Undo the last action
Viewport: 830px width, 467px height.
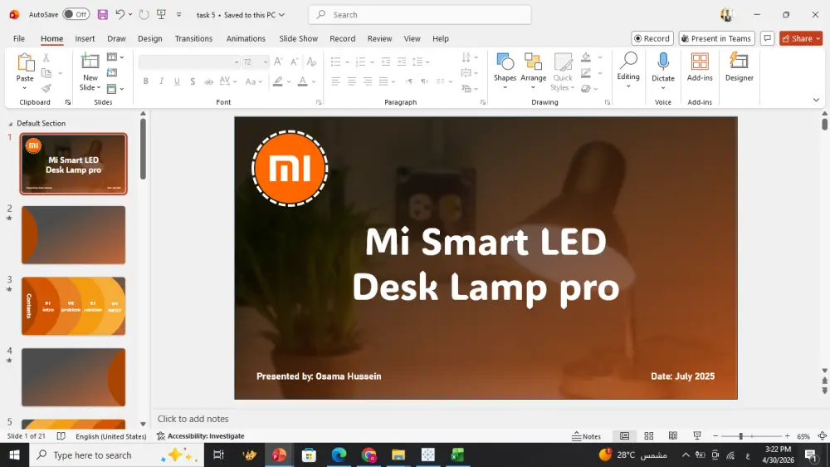(x=120, y=15)
